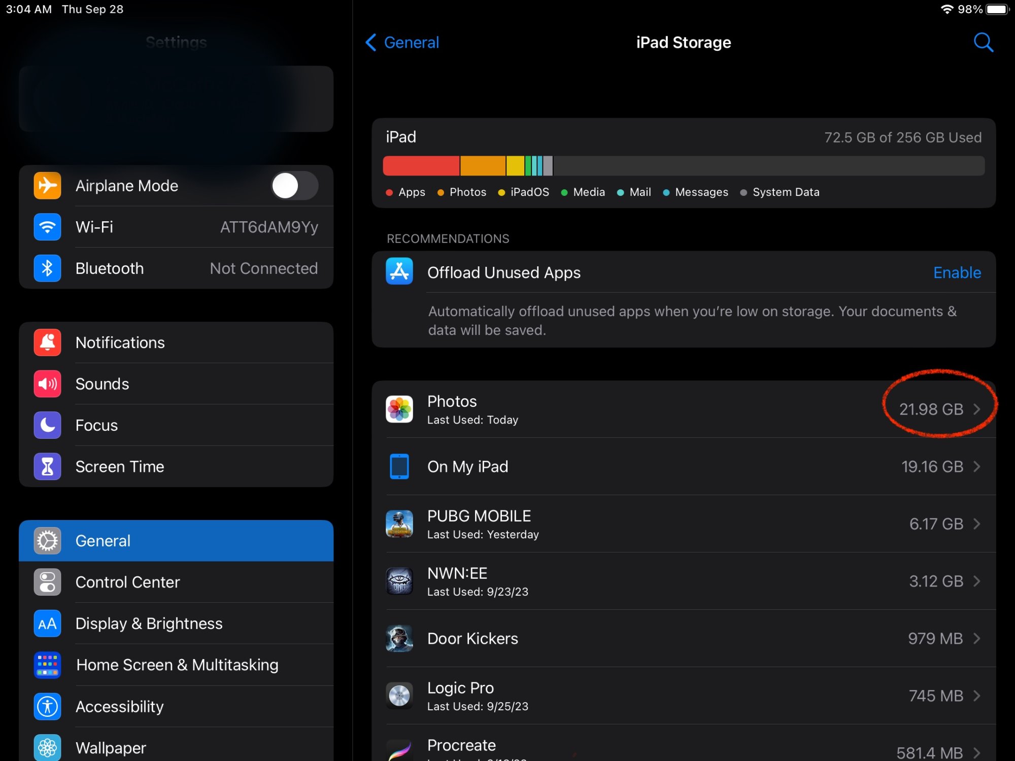Open Wi-Fi network ATT6dAM9Yy
Image resolution: width=1015 pixels, height=761 pixels.
tap(176, 227)
